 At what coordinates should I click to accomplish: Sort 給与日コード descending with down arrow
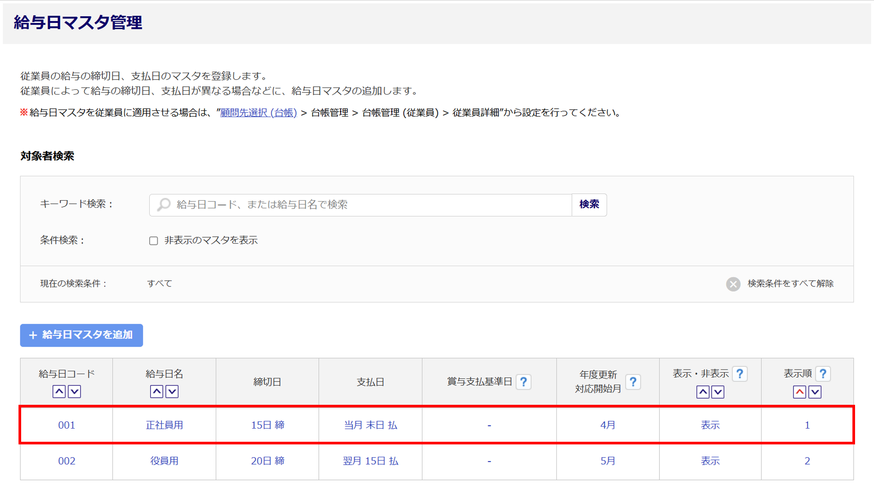(74, 391)
